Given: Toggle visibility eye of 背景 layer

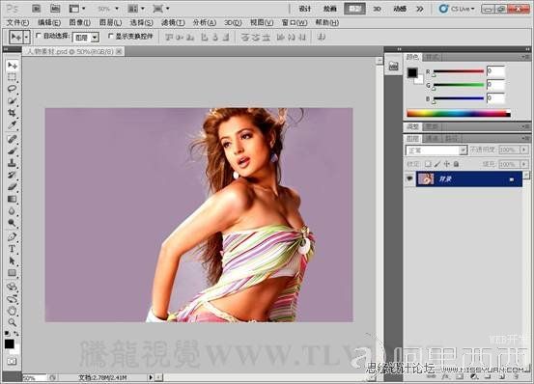Looking at the screenshot, I should point(409,178).
